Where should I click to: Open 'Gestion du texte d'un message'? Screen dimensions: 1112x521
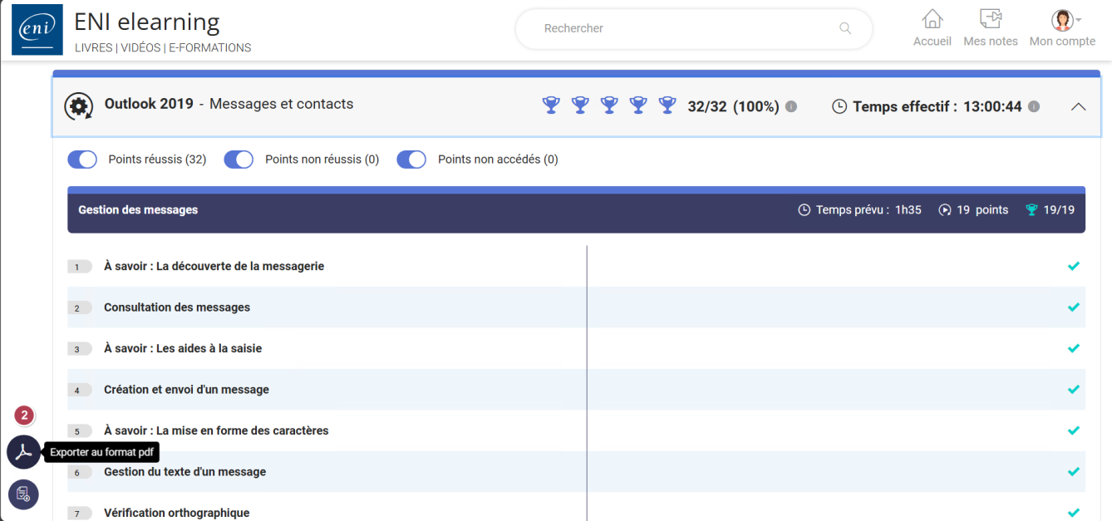[x=185, y=472]
